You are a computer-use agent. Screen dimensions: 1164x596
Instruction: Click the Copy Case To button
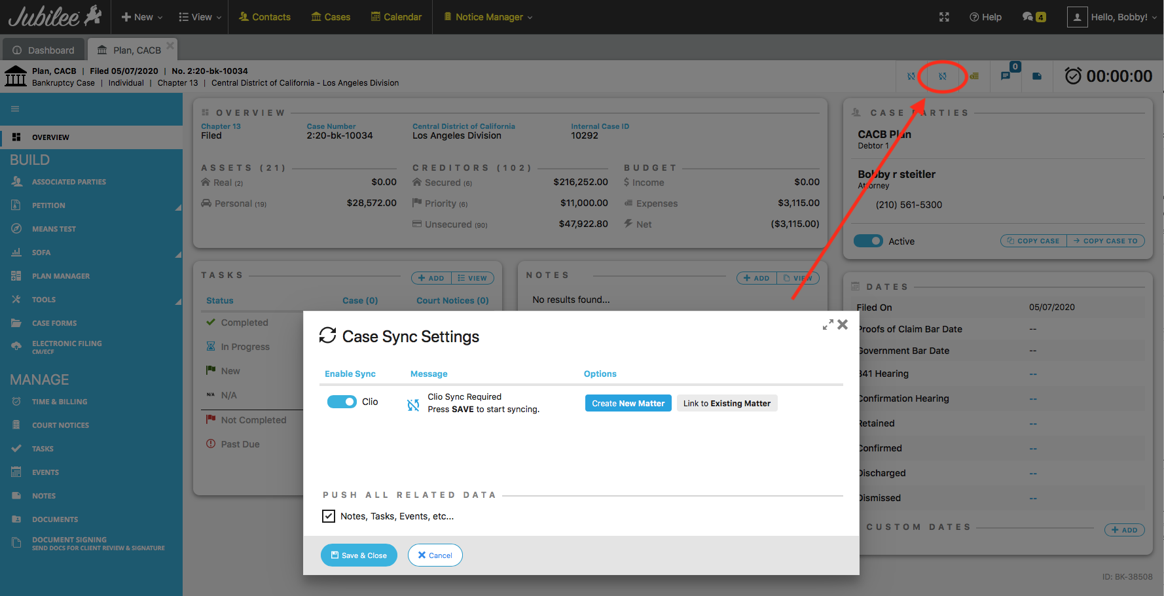(1106, 241)
